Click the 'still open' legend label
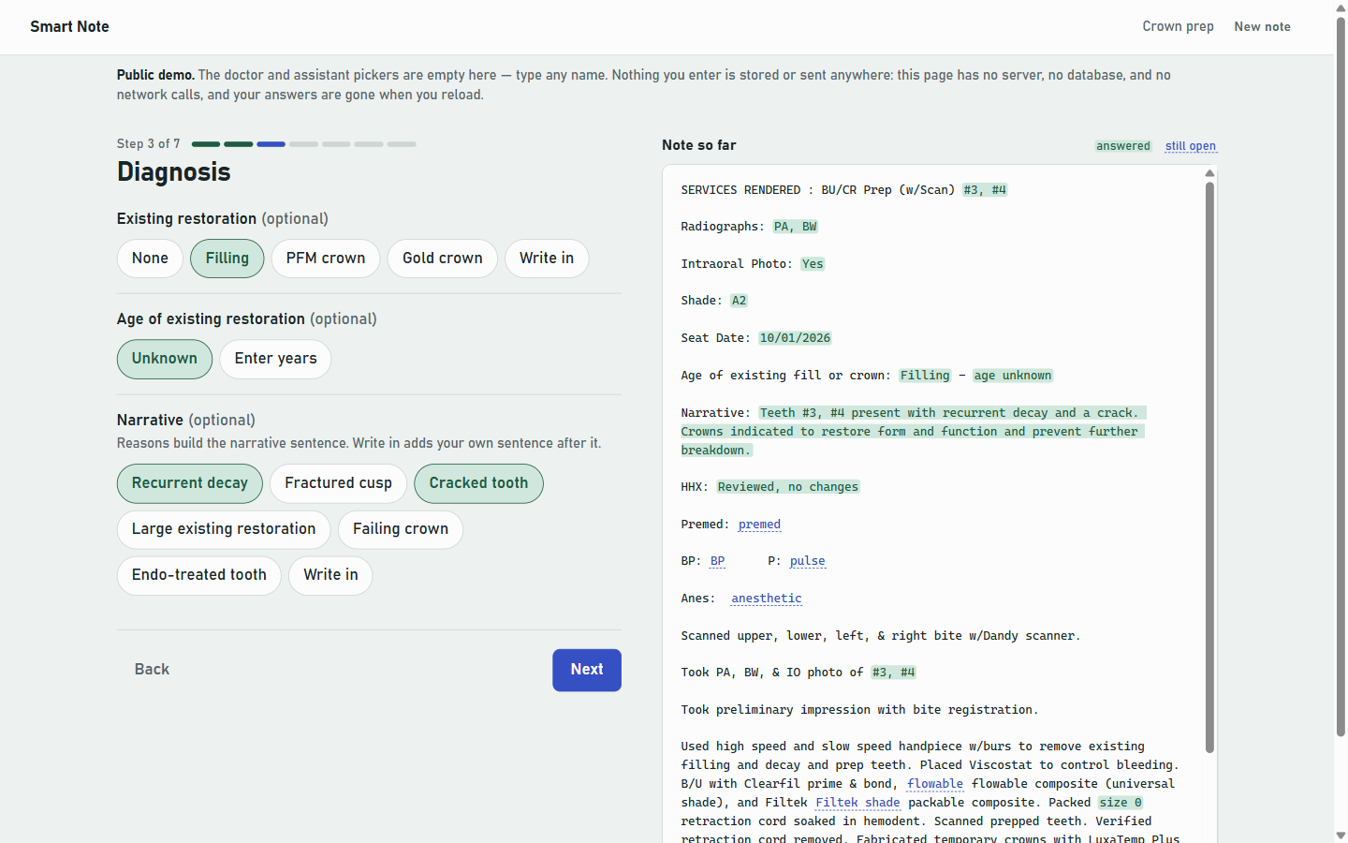This screenshot has width=1348, height=843. (1191, 146)
